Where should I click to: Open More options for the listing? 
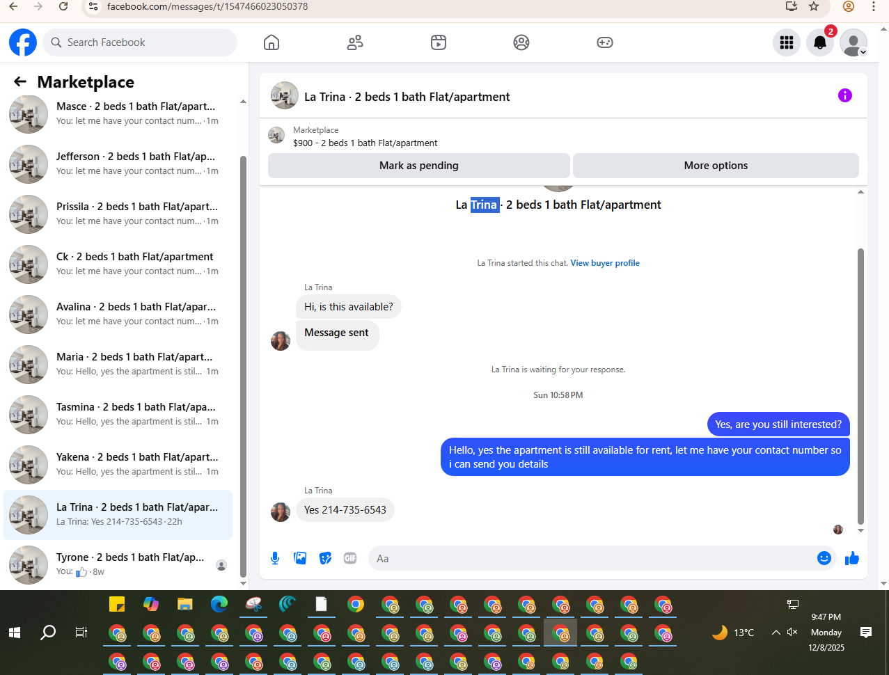(x=716, y=166)
